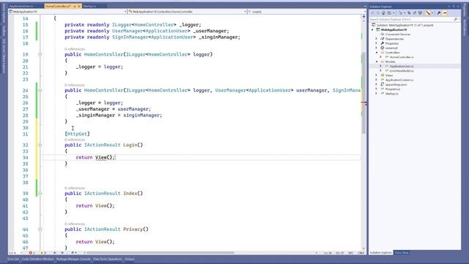Click references CodeLens above line 19 constructor
The image size is (469, 264).
(75, 49)
